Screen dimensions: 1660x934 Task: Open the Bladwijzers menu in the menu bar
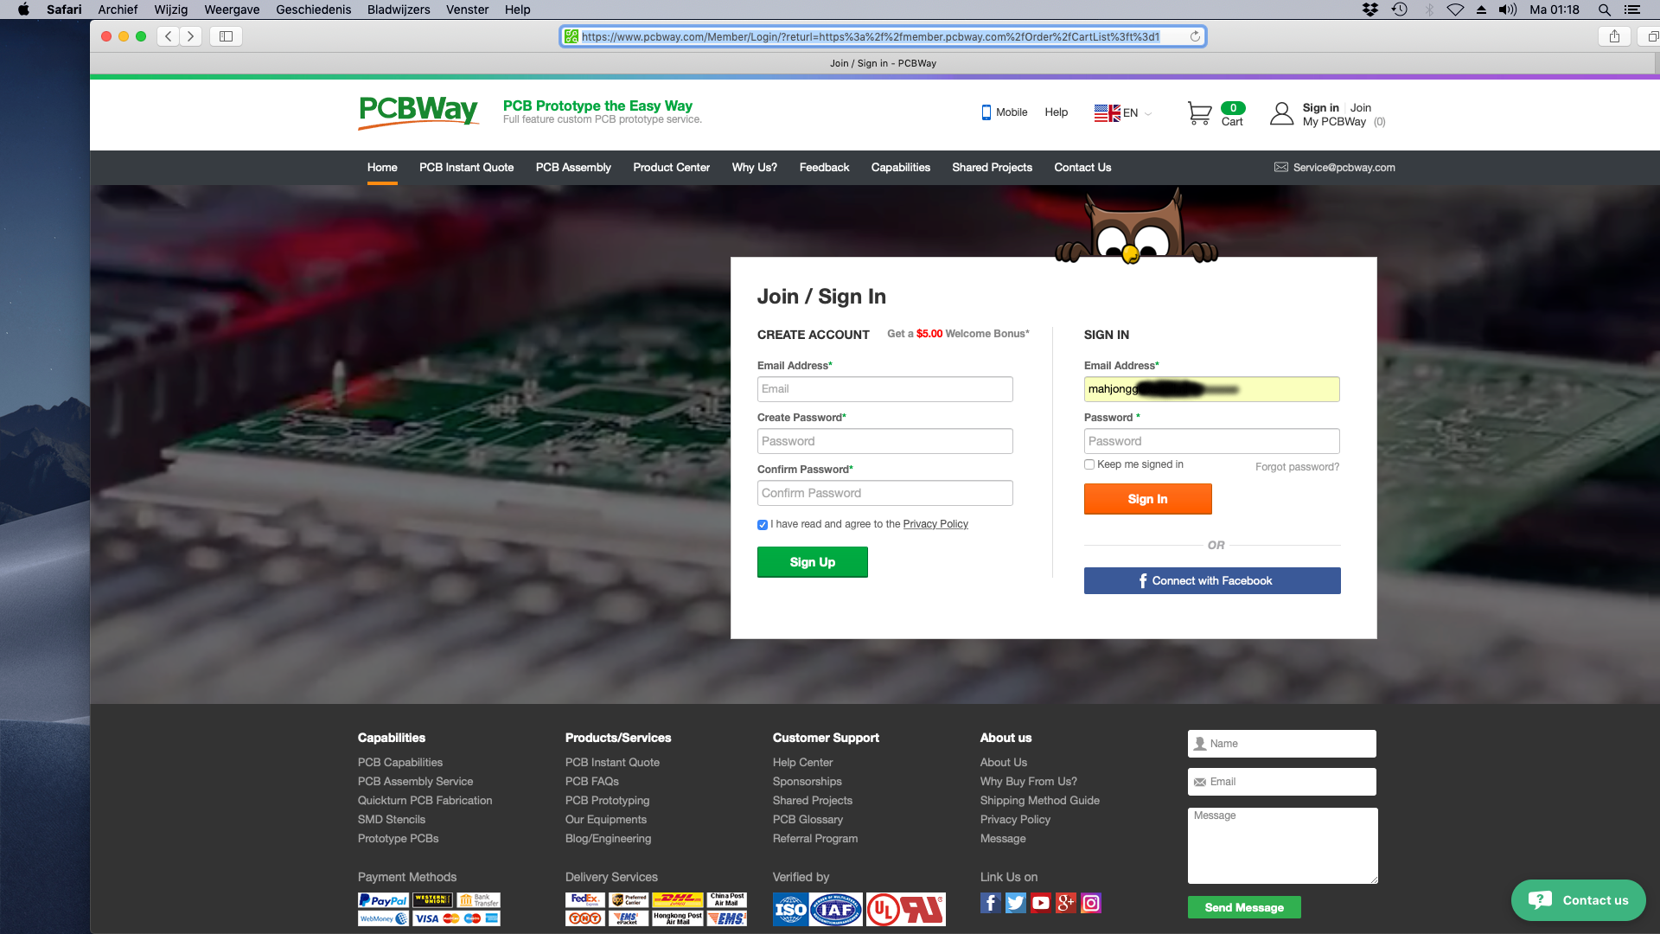pos(399,10)
